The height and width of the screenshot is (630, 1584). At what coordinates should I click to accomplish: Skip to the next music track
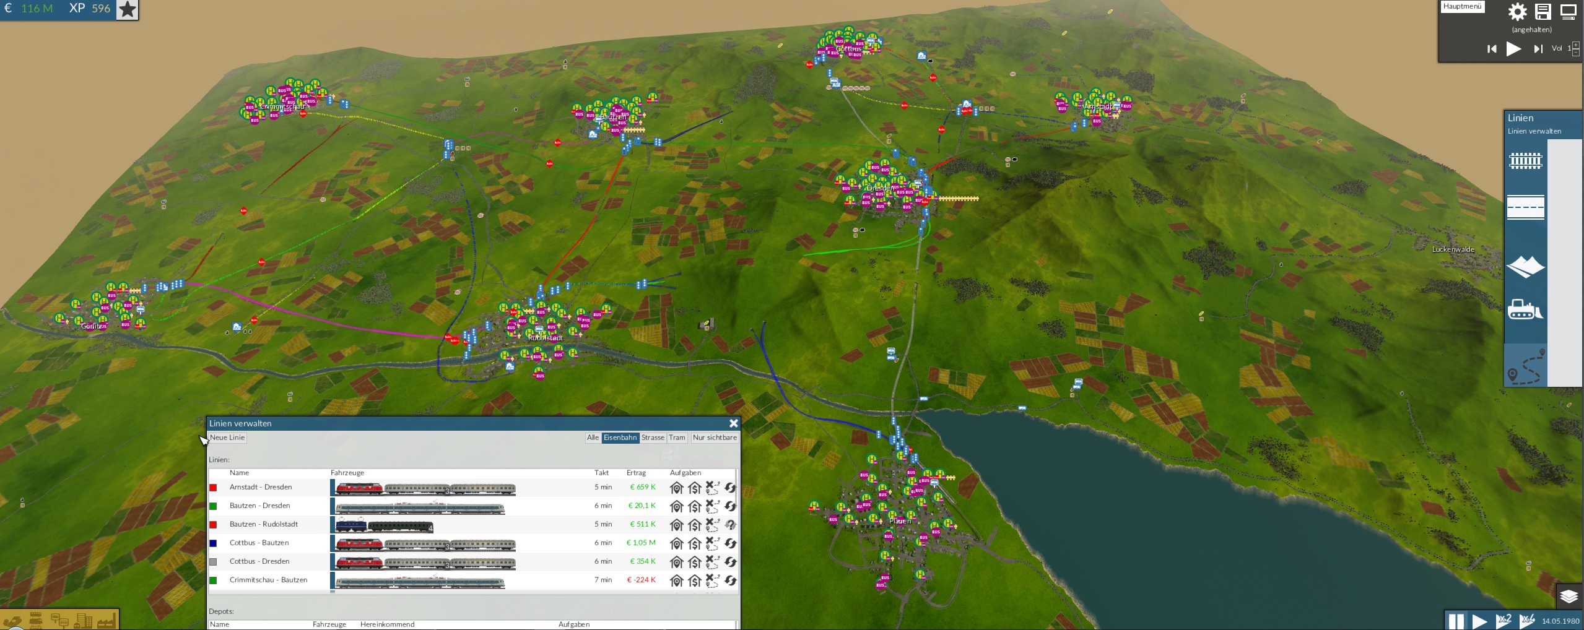point(1538,49)
